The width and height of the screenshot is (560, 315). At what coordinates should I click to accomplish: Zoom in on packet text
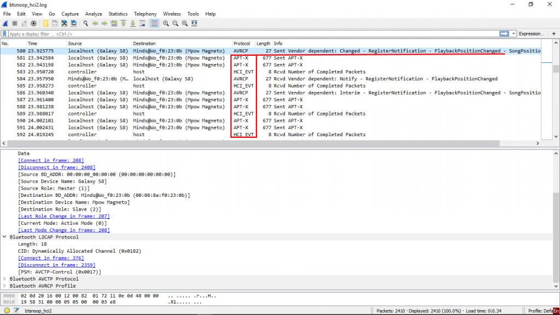166,24
